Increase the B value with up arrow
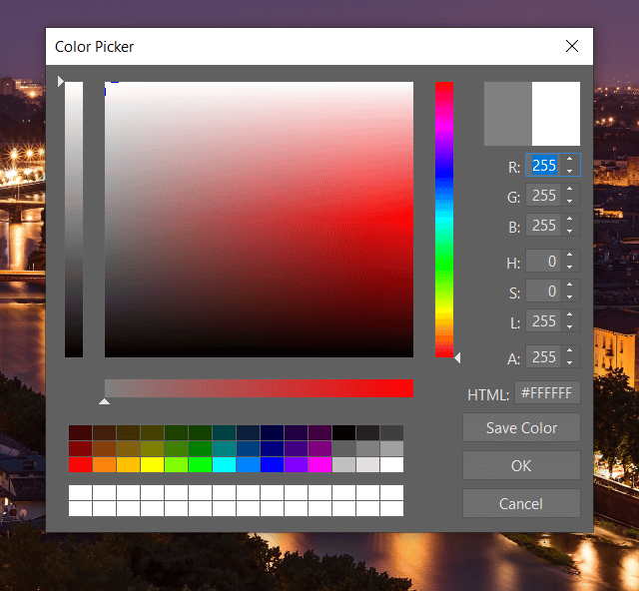 point(570,220)
